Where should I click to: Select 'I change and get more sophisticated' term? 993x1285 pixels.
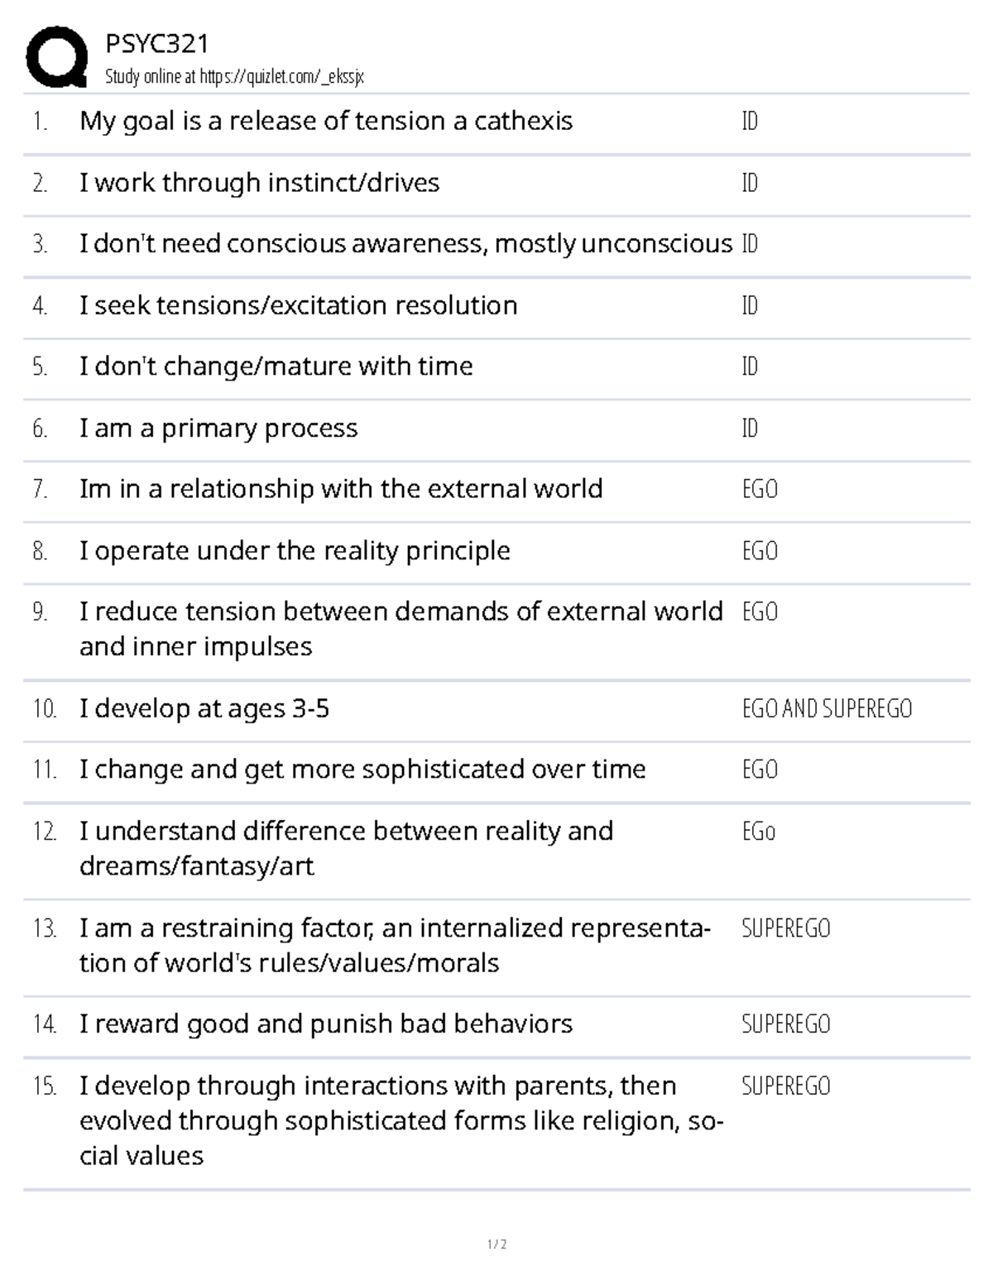(362, 770)
